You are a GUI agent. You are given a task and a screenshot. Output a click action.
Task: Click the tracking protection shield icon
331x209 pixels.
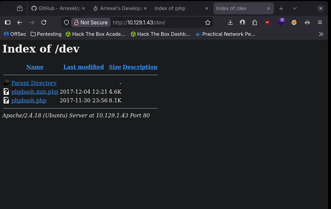click(x=66, y=22)
